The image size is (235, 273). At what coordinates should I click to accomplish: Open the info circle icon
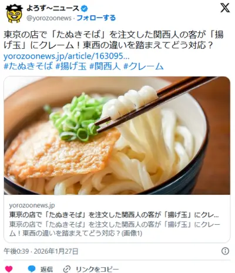pyautogui.click(x=225, y=251)
